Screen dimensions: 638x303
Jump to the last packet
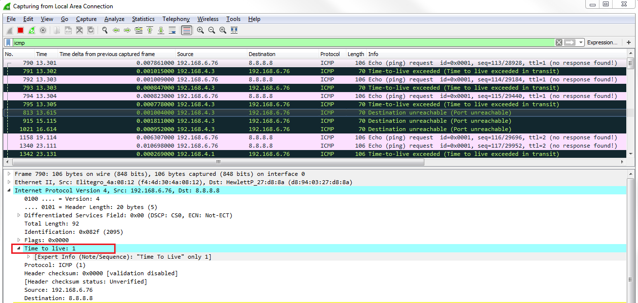click(x=161, y=30)
